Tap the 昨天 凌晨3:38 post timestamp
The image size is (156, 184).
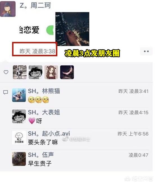click(37, 51)
